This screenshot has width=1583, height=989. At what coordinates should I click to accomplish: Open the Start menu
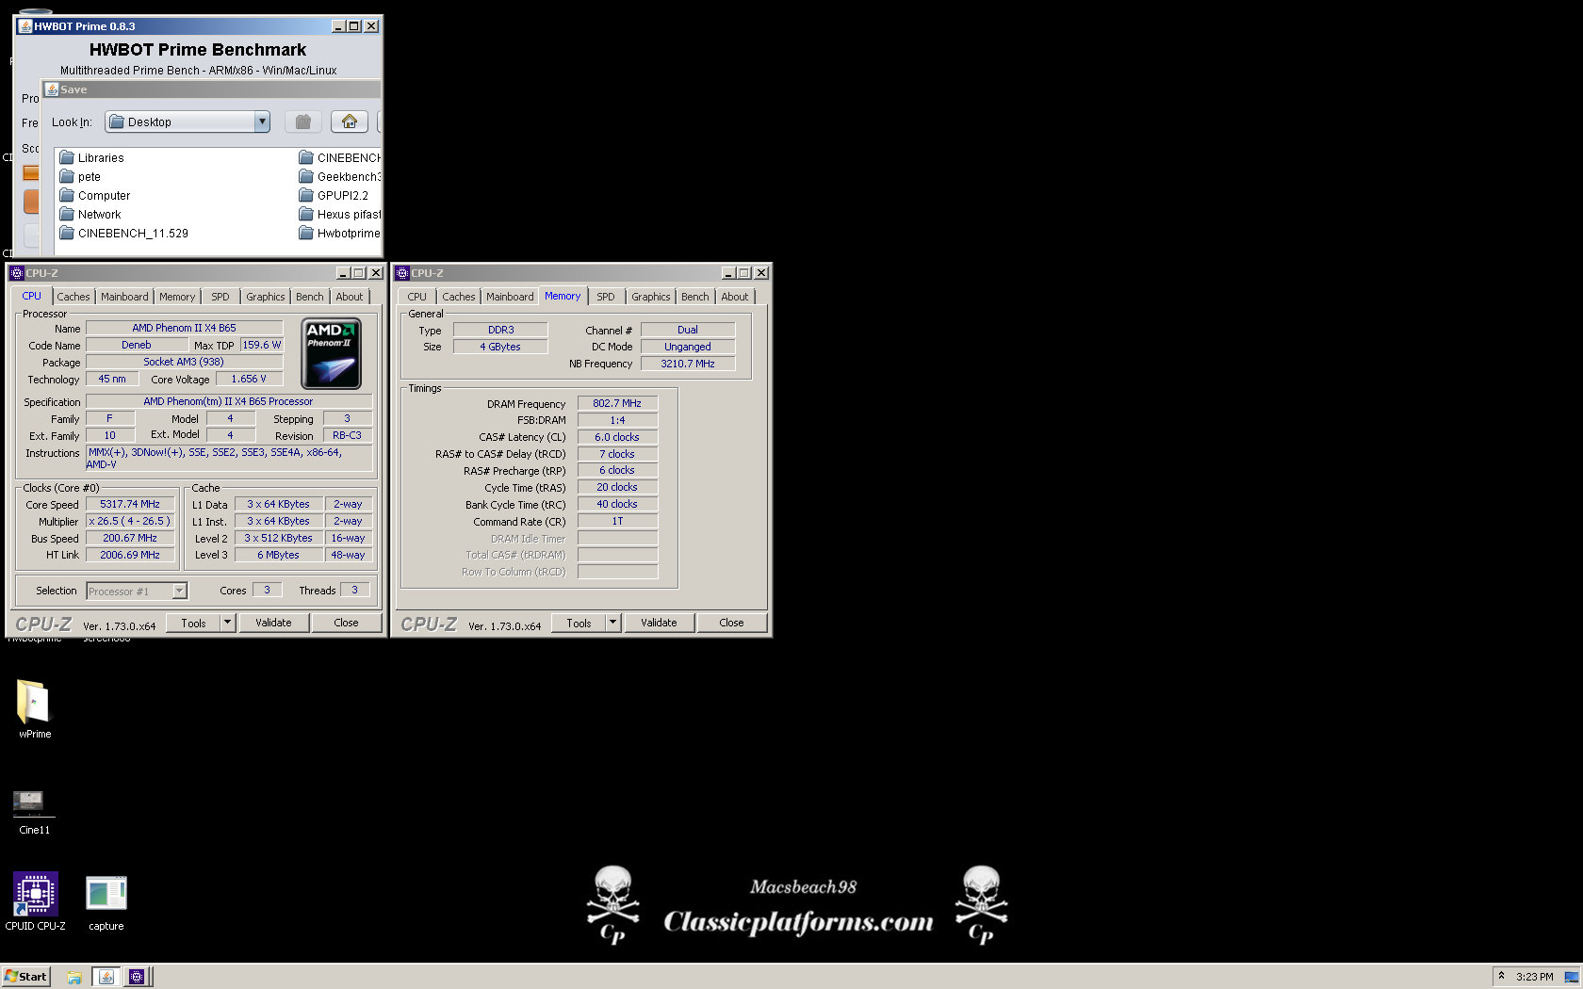[x=25, y=977]
